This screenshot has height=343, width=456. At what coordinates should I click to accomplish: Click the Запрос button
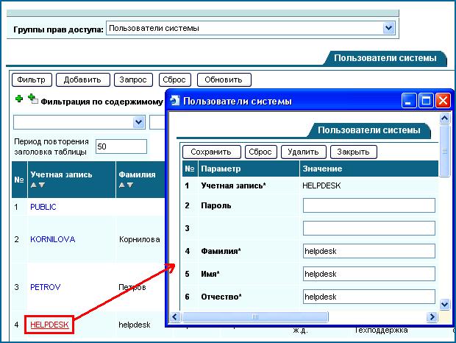133,79
